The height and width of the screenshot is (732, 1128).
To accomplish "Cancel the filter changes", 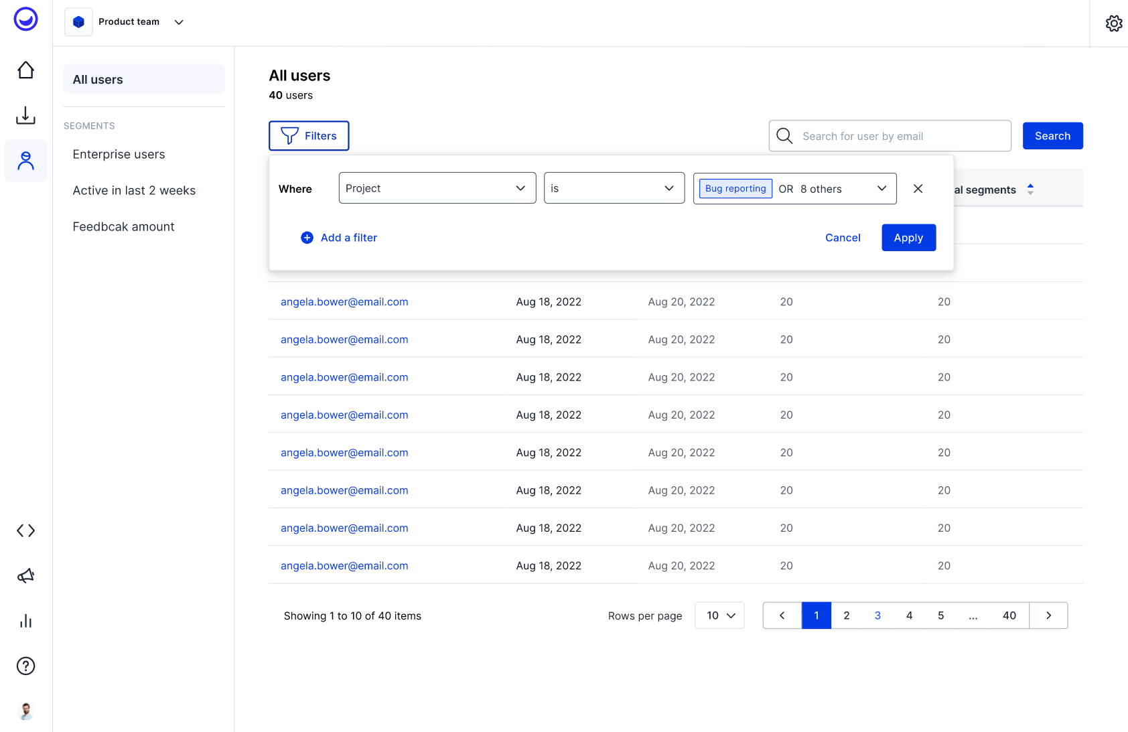I will [x=843, y=238].
